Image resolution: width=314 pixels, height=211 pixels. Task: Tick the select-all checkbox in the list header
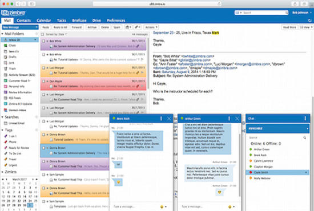point(42,34)
